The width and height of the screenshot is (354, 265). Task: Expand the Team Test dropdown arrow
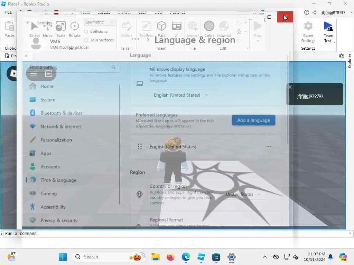coord(334,42)
